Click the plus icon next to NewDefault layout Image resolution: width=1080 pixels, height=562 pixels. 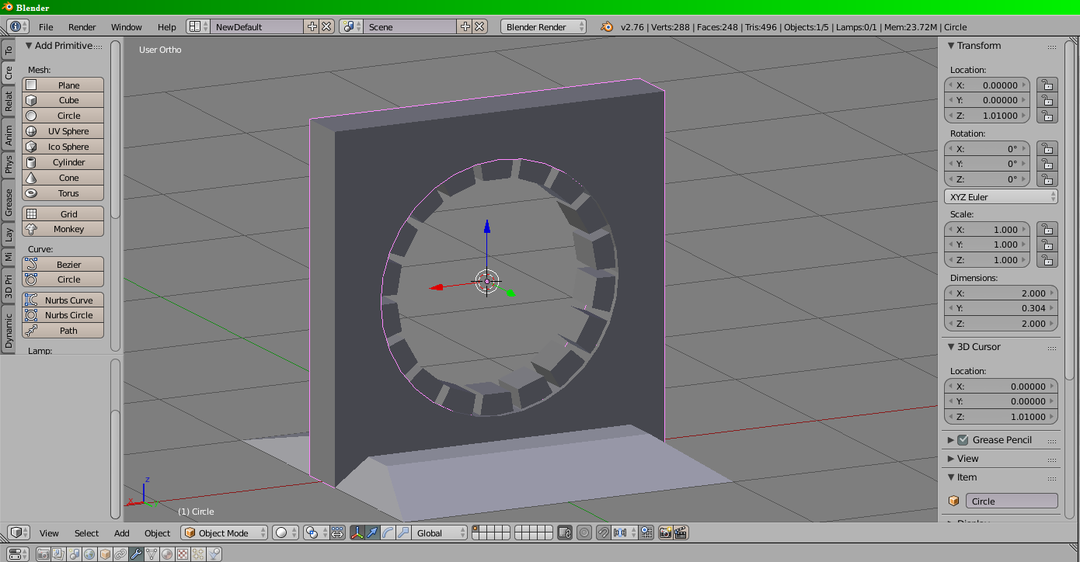[312, 26]
